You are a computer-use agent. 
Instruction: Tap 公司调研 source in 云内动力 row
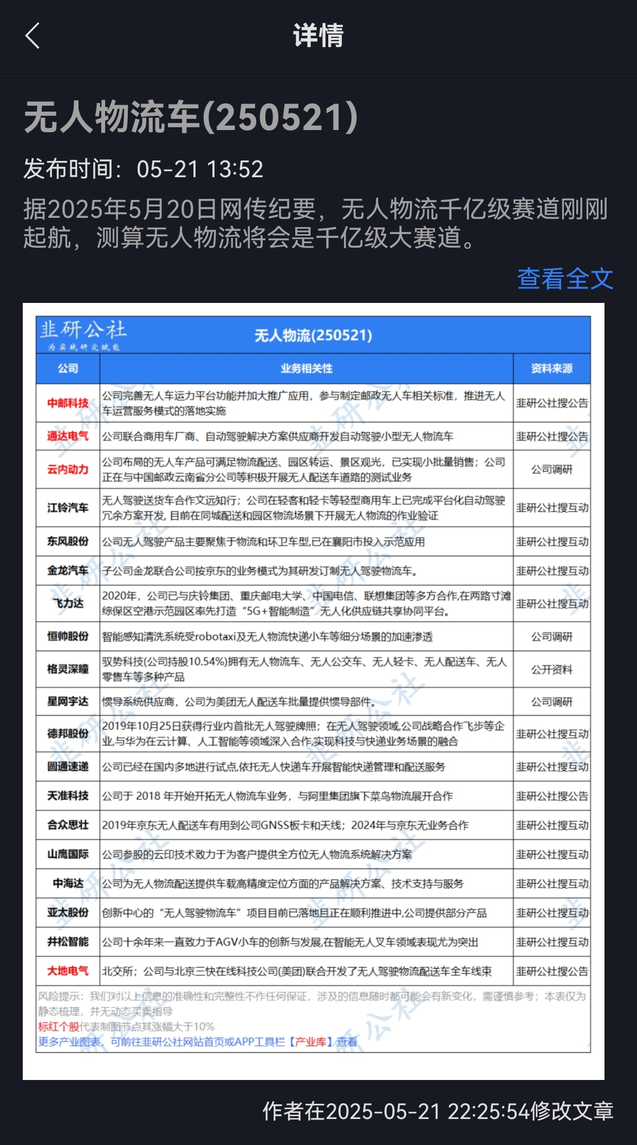click(551, 469)
